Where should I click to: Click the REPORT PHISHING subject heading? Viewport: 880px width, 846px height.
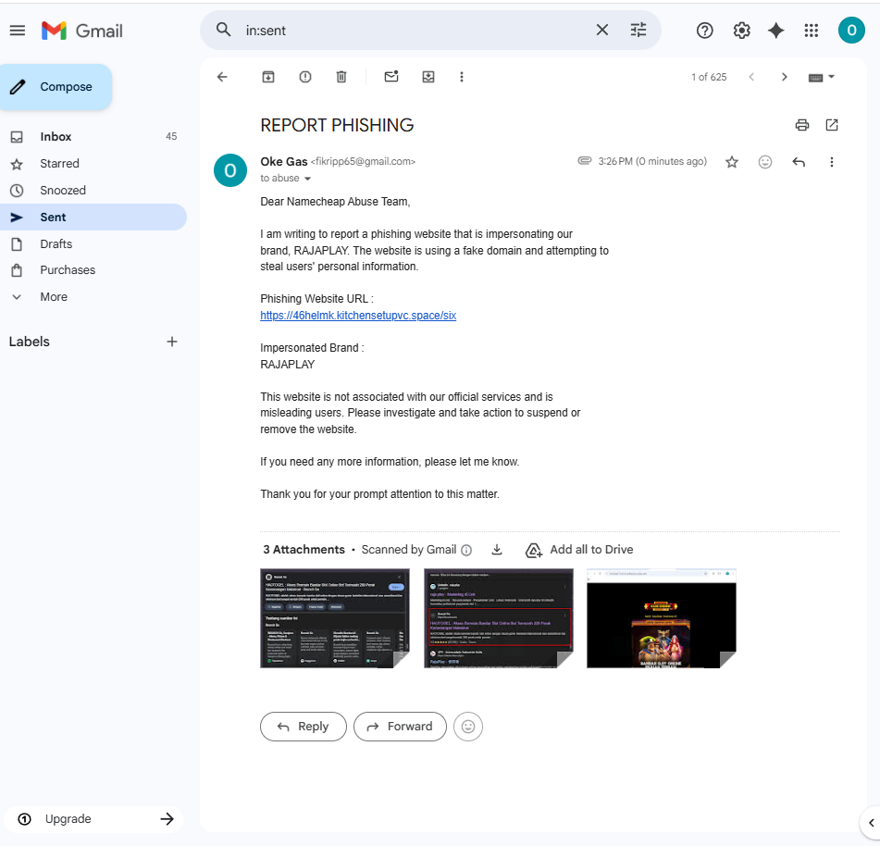337,125
